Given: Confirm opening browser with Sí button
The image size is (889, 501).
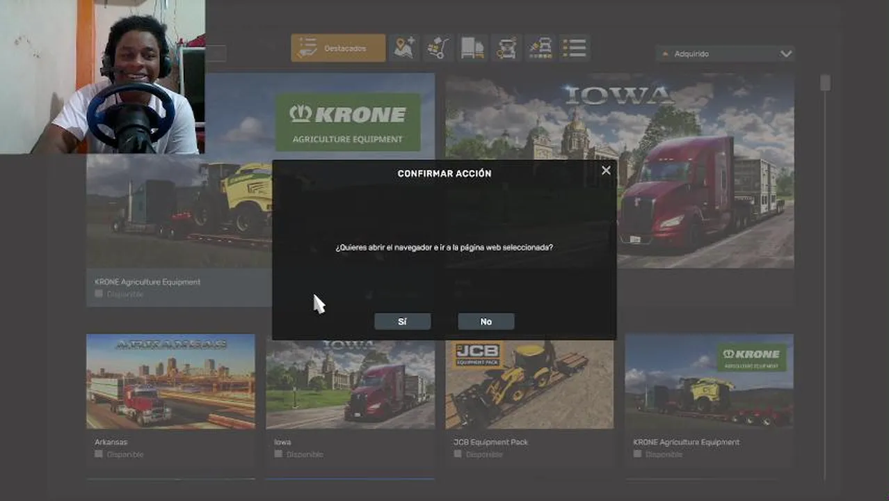Looking at the screenshot, I should point(402,321).
